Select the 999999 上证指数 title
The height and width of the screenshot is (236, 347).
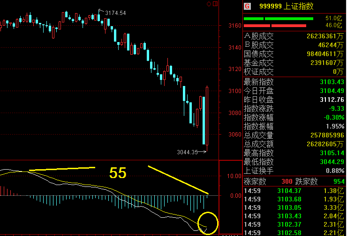click(287, 6)
